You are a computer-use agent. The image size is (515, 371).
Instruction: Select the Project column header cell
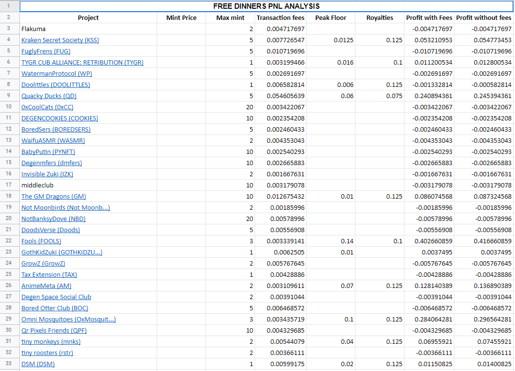(x=88, y=18)
